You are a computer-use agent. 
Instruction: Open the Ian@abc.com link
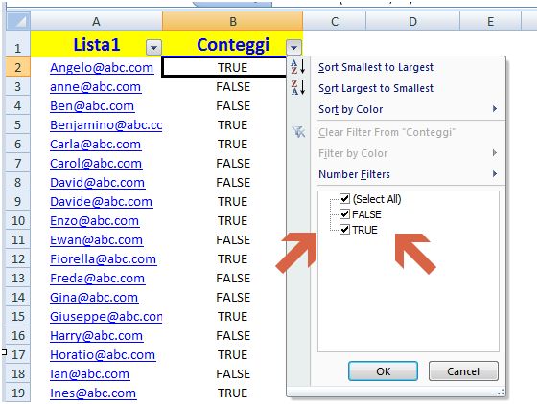(x=89, y=374)
